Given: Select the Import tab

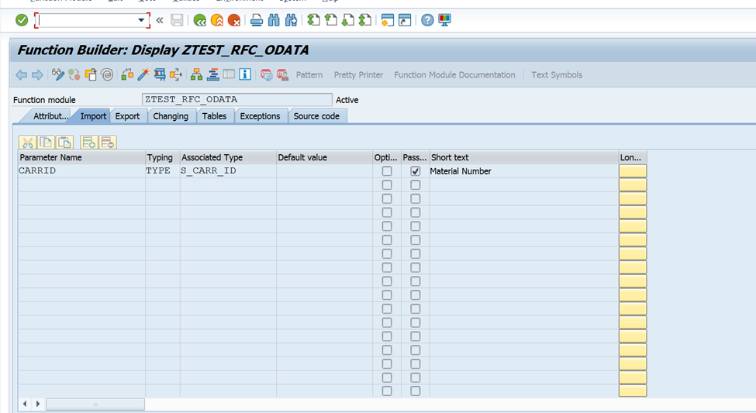Looking at the screenshot, I should click(x=93, y=116).
